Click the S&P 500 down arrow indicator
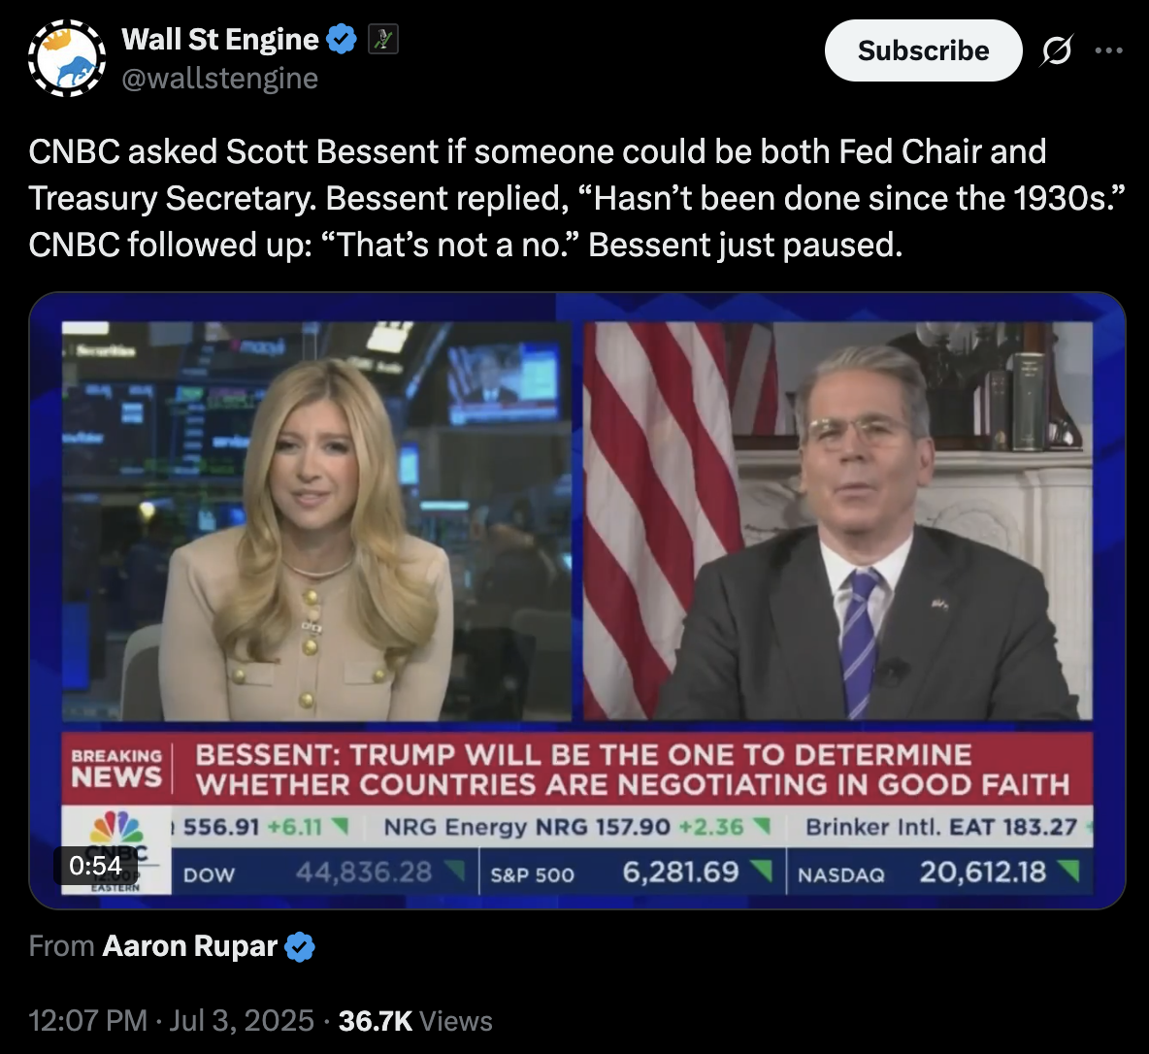Image resolution: width=1149 pixels, height=1054 pixels. (x=762, y=870)
